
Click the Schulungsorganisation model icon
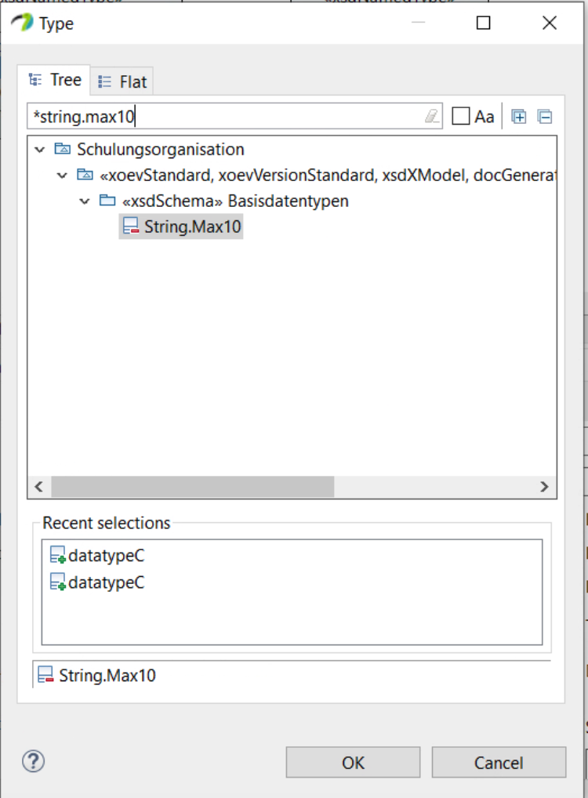pos(62,149)
